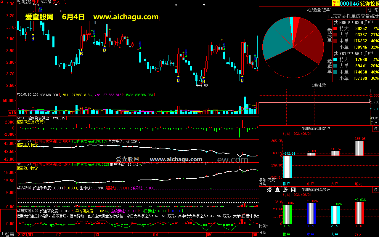Click the 泛海控股 stock name at chart top-left
The image size is (379, 237).
(x=24, y=2)
